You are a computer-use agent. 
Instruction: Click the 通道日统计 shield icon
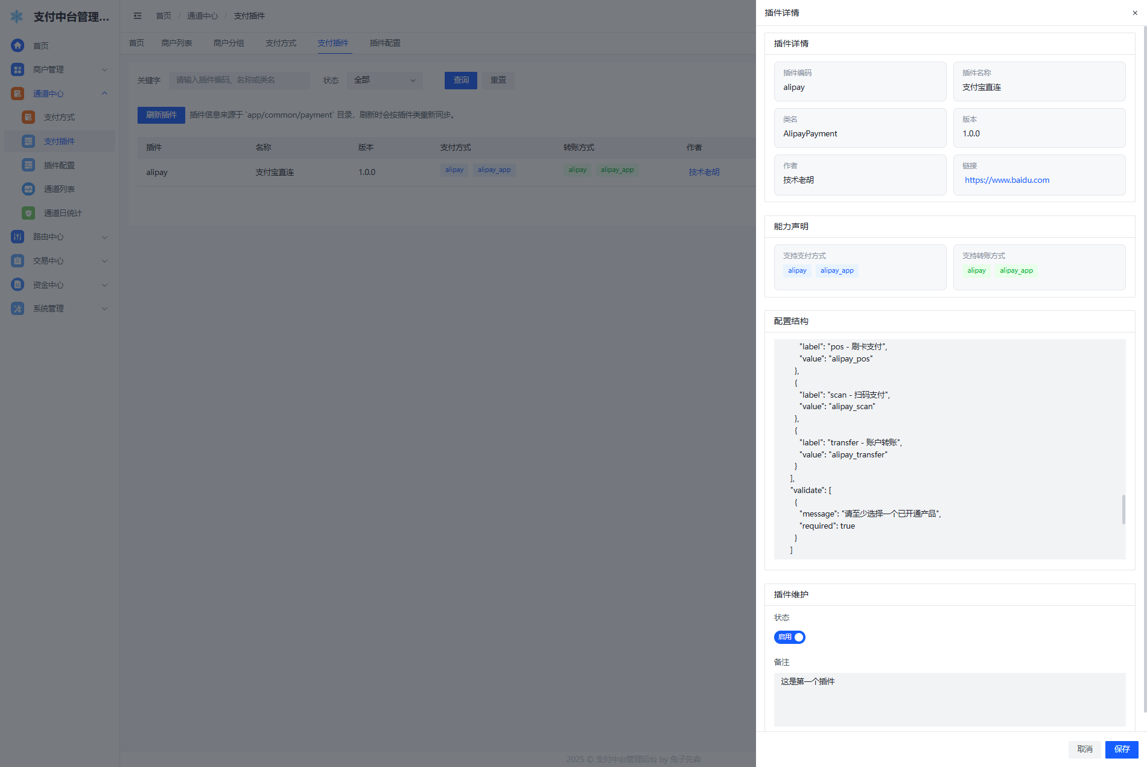tap(28, 213)
